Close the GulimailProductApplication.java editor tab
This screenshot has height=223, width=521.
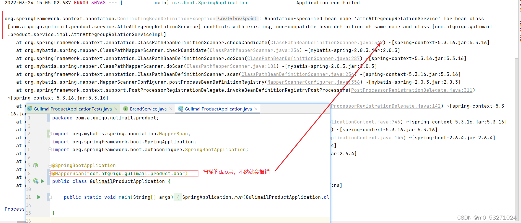coord(256,109)
